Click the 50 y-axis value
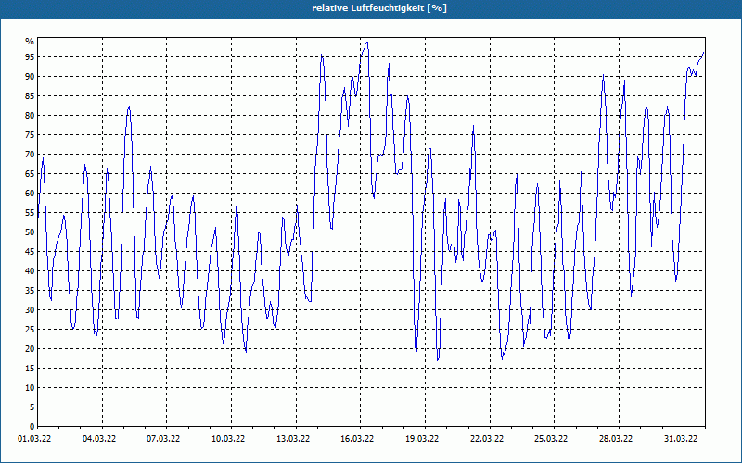 tap(30, 232)
